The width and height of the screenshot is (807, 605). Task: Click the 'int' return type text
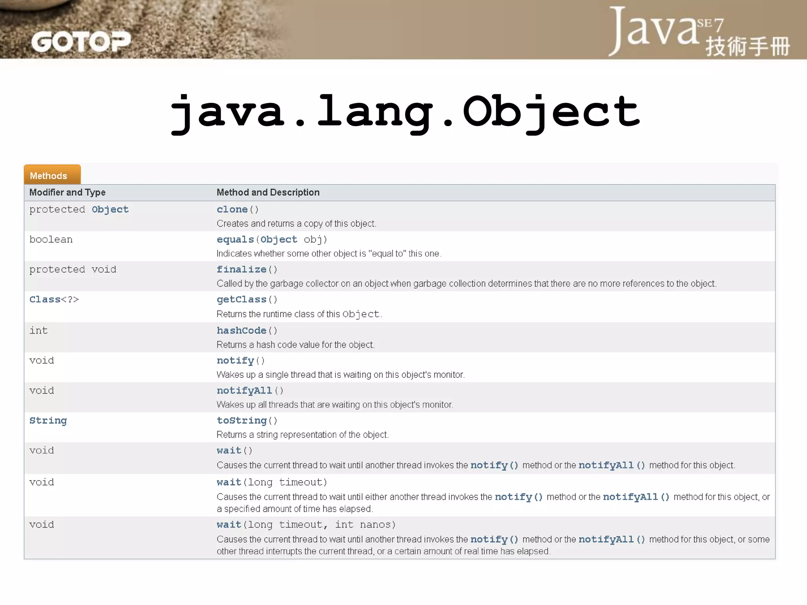39,330
